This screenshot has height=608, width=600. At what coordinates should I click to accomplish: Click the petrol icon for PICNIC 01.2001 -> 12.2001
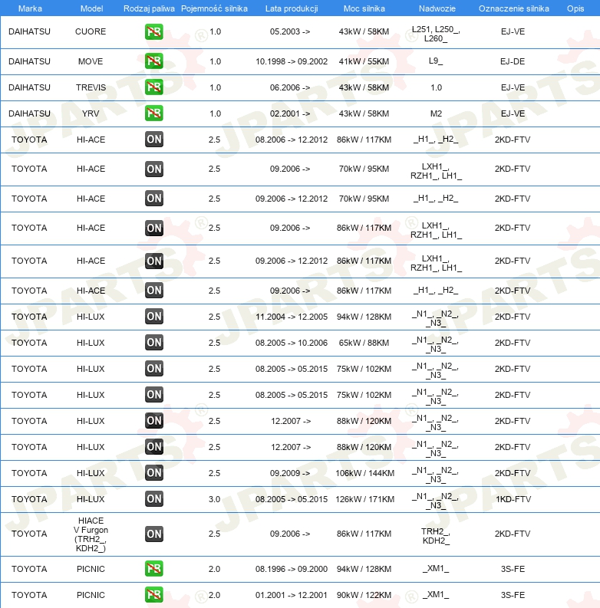click(x=154, y=594)
